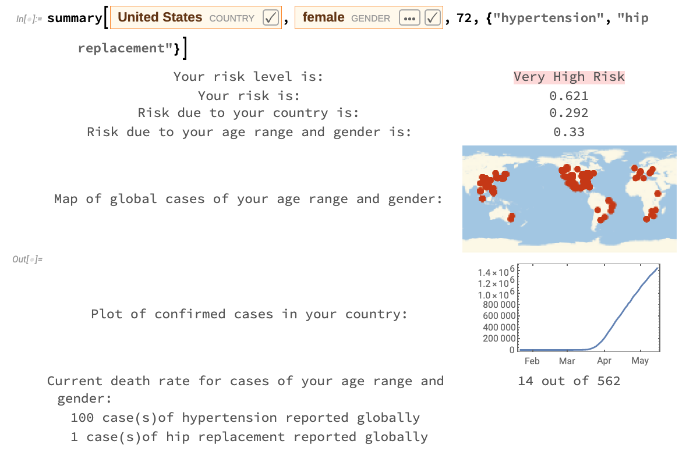Select the 0.621 risk value
This screenshot has height=462, width=693.
pos(568,95)
